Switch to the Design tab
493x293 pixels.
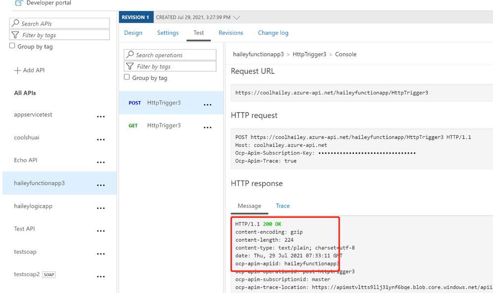133,33
